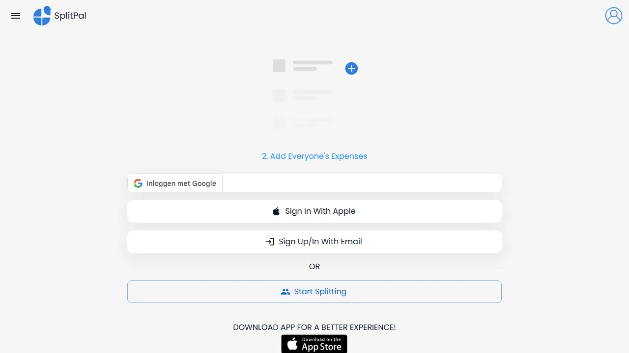Viewport: 629px width, 353px height.
Task: Open the user profile account icon
Action: 613,16
